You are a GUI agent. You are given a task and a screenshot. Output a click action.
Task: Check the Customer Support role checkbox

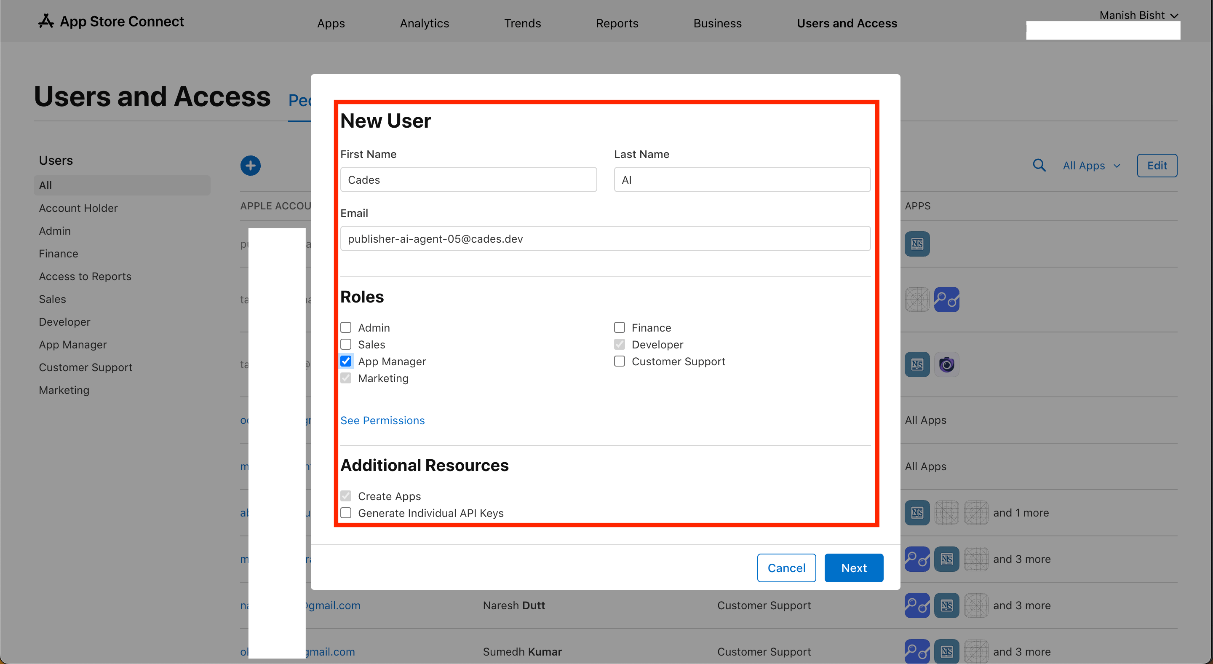point(619,361)
